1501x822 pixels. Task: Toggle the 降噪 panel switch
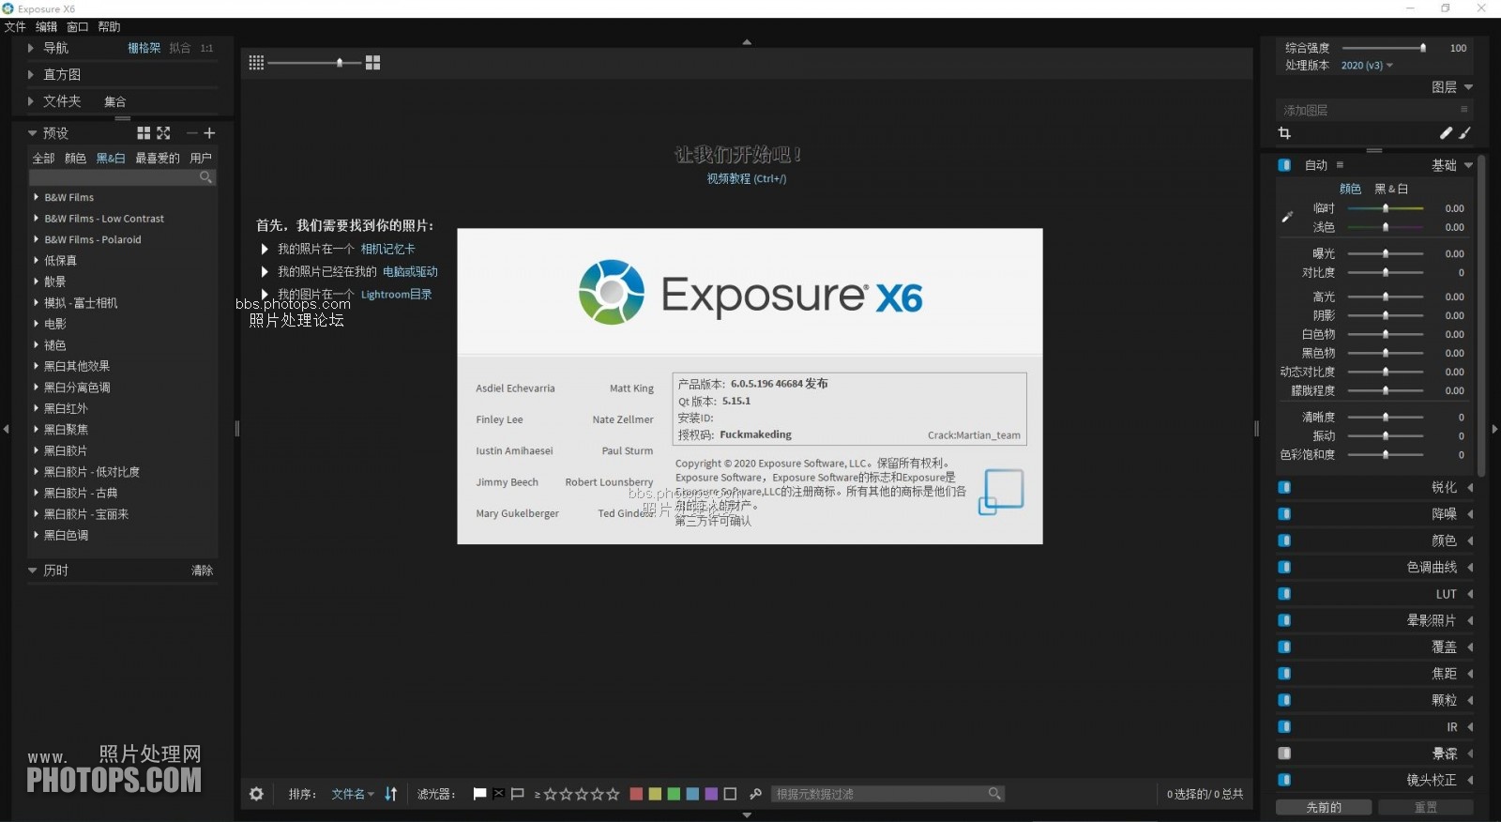1284,513
